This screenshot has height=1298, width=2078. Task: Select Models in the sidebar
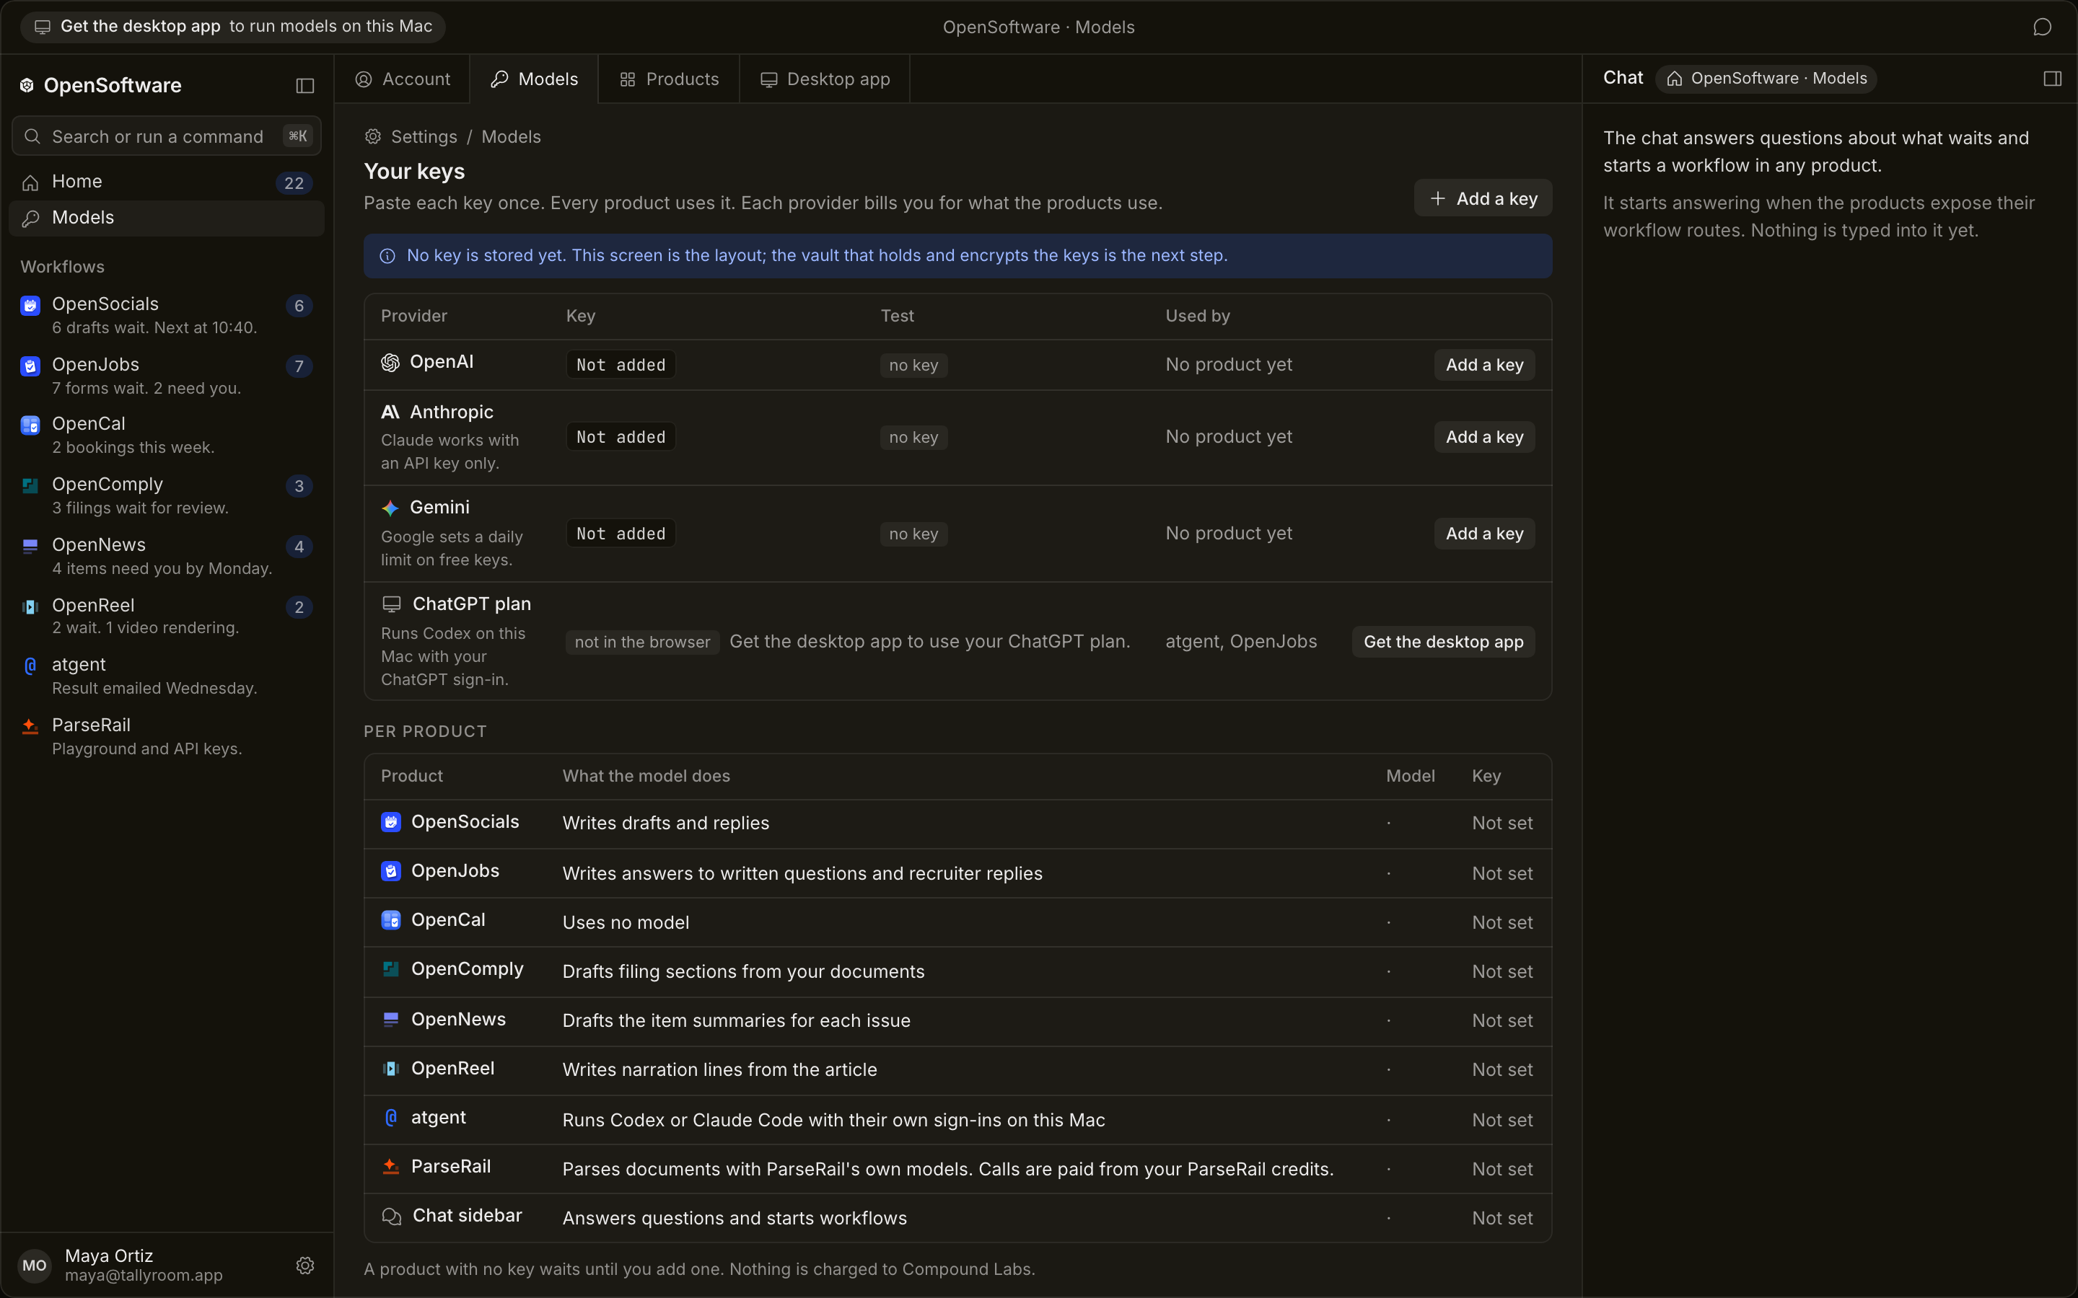pyautogui.click(x=167, y=218)
